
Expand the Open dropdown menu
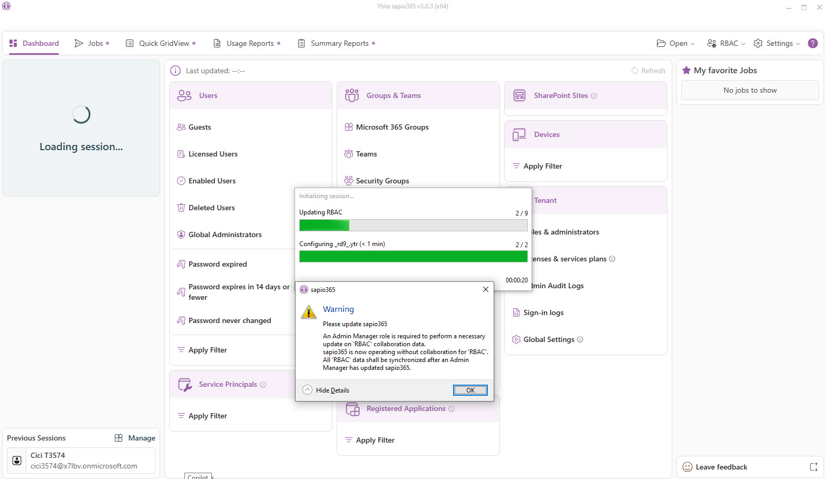coord(676,43)
